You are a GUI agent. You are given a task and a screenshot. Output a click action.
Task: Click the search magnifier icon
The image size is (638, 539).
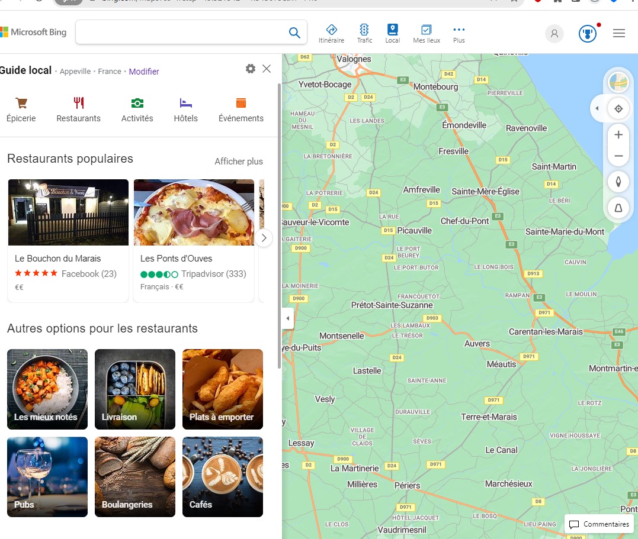coord(294,33)
